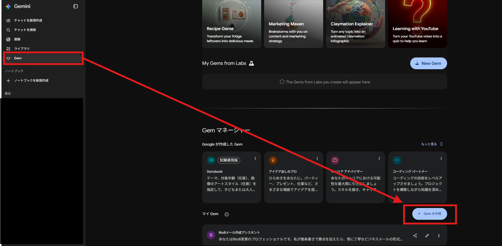Click the 'ノートブック' section header in sidebar
Viewport: 502px width, 246px height.
[x=14, y=71]
